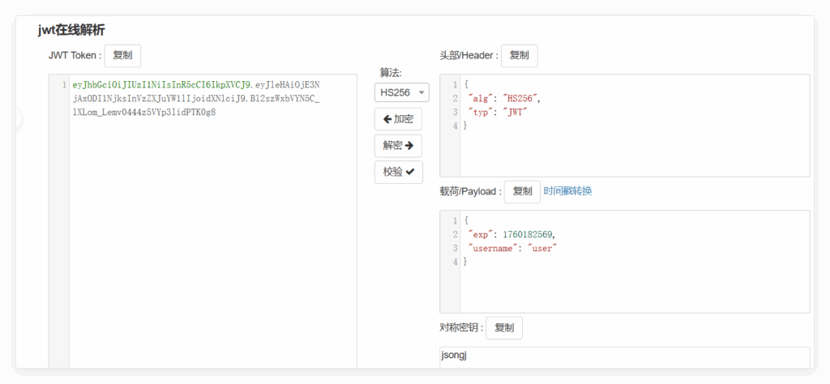
Task: Copy the 载荷/Payload content
Action: (x=522, y=191)
